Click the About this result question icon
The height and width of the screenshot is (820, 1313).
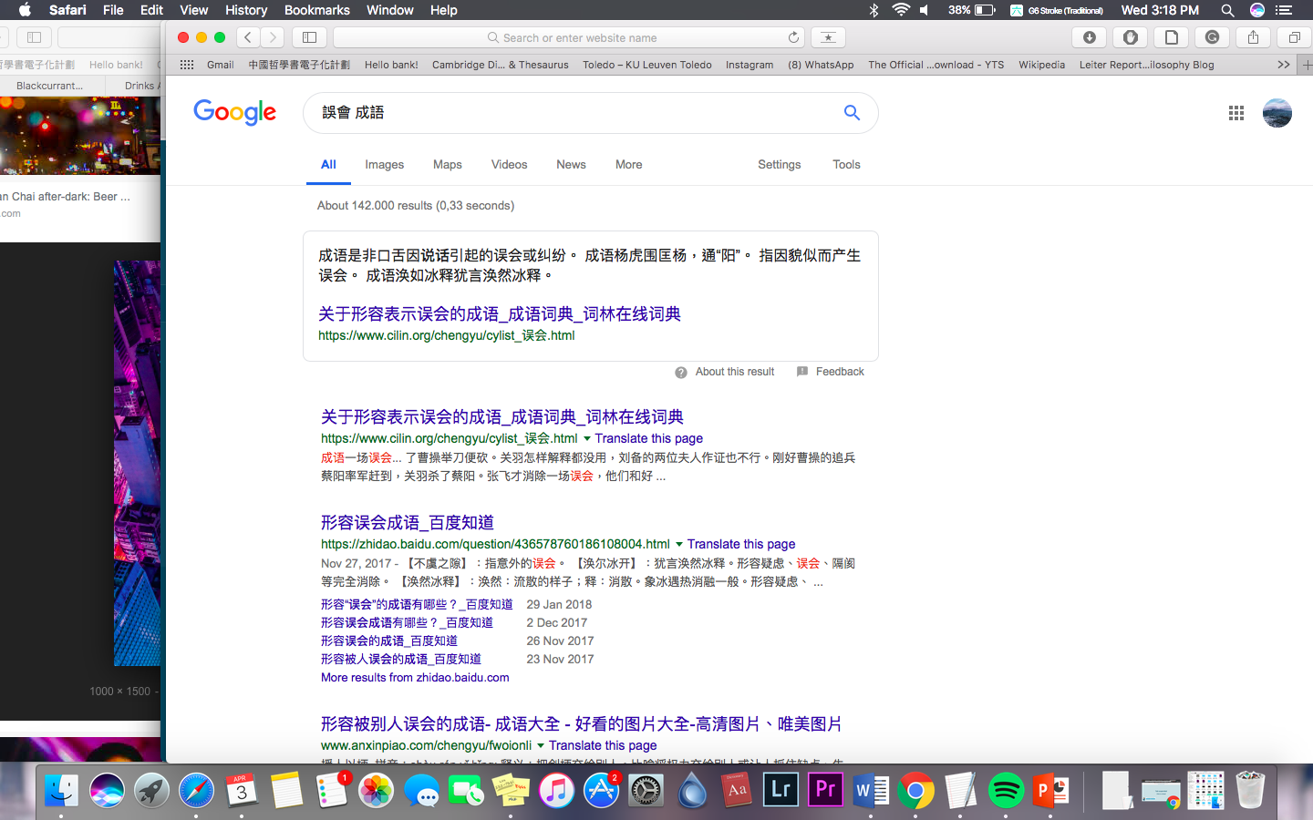pos(681,372)
